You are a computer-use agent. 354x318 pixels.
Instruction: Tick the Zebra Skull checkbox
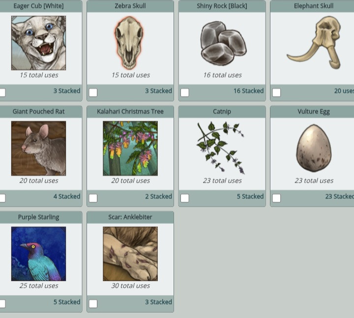tap(93, 93)
